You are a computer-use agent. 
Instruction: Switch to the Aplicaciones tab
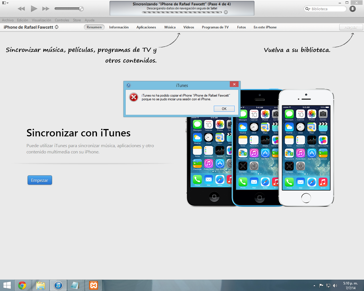(x=146, y=27)
